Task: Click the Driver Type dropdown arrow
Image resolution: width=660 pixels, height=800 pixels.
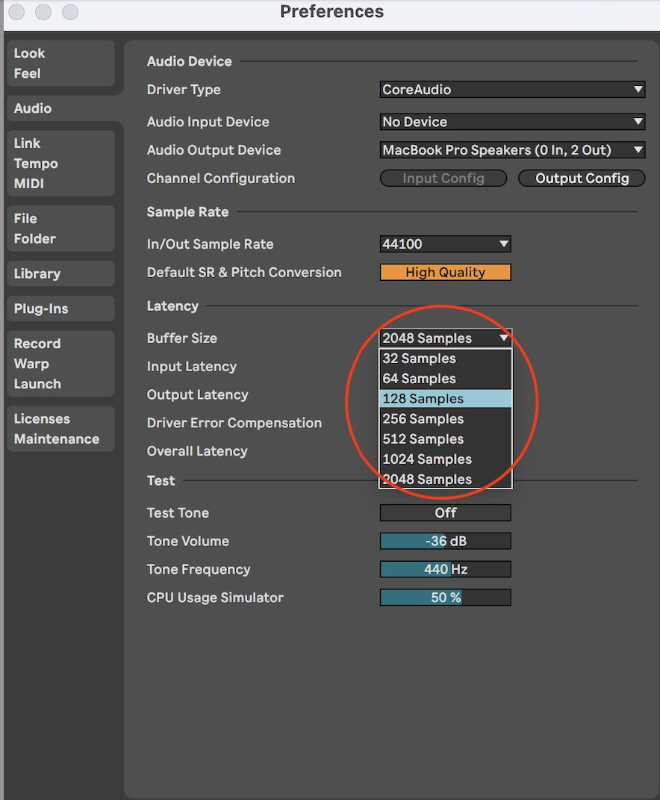Action: tap(638, 90)
